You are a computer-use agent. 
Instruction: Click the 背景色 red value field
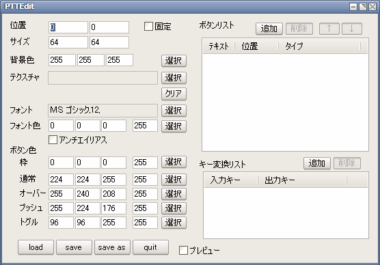(62, 60)
